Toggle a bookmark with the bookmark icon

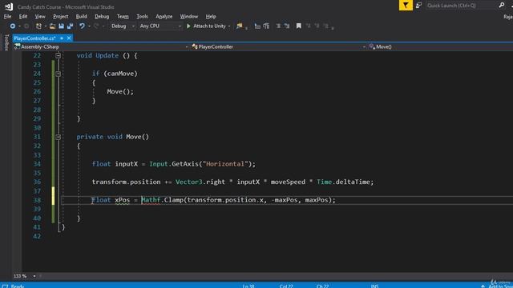pos(298,26)
